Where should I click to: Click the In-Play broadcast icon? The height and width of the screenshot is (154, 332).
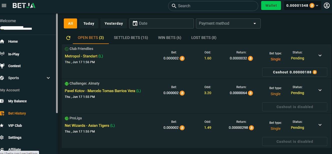point(2,54)
